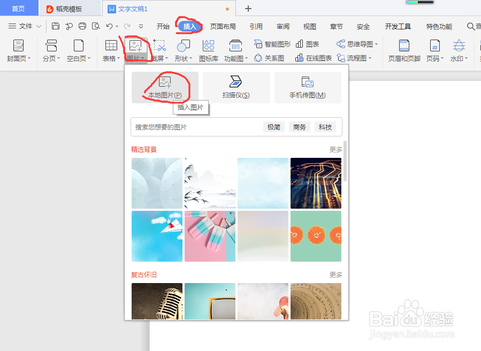The image size is (481, 351).
Task: Filter images by the 极简 style tag
Action: coord(273,127)
